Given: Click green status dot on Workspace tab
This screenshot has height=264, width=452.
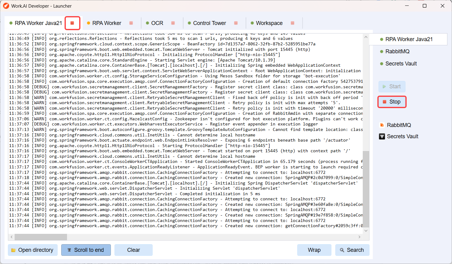Looking at the screenshot, I should (252, 23).
